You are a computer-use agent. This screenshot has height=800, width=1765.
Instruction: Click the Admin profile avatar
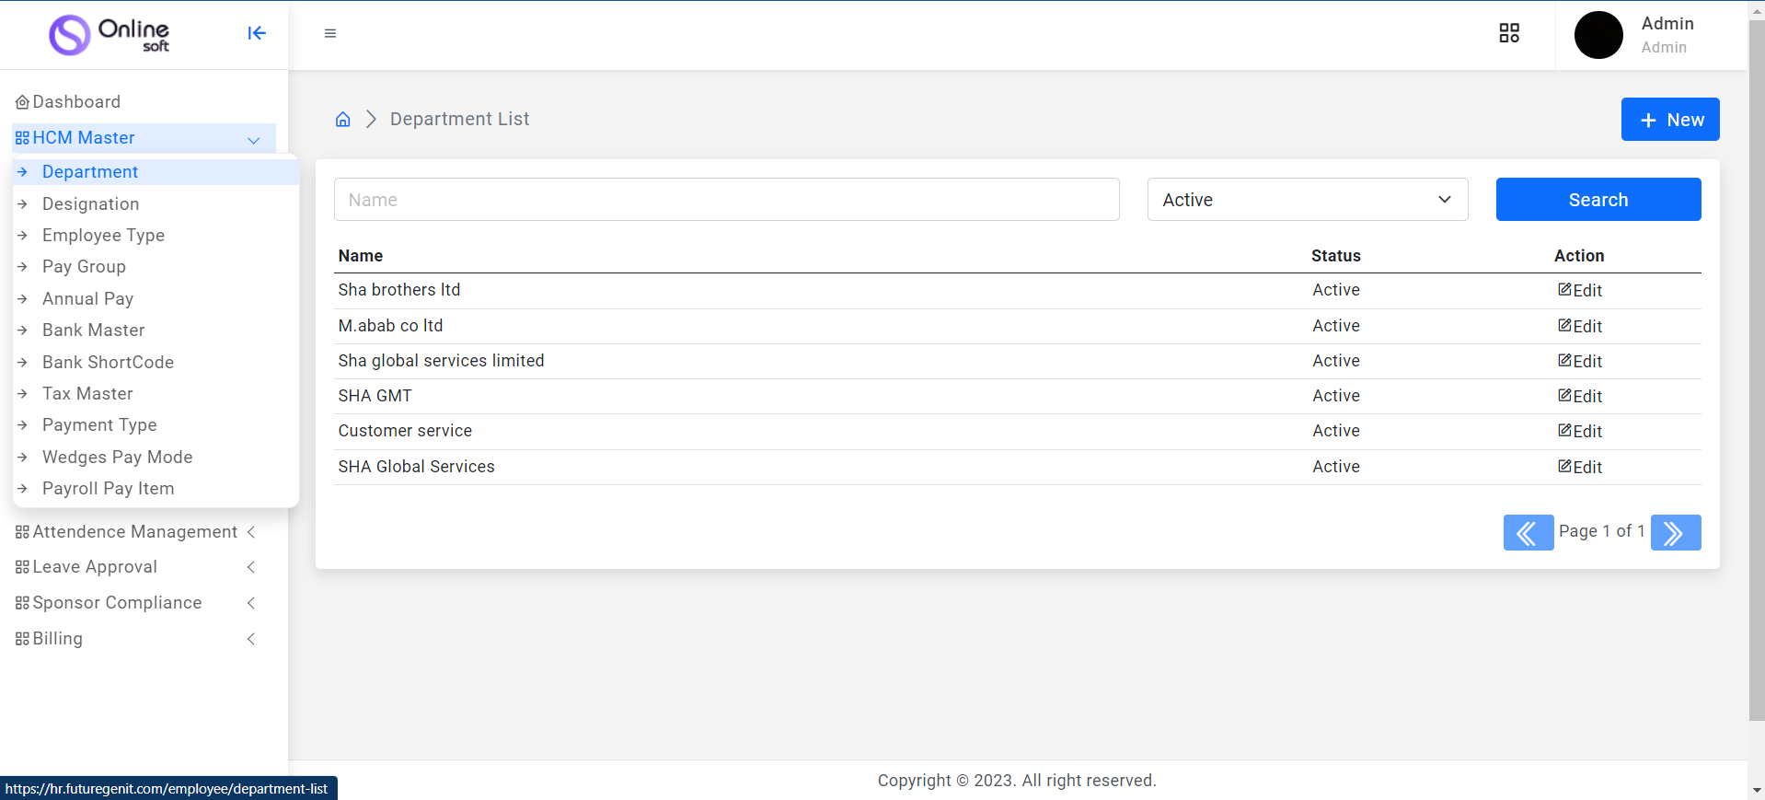pyautogui.click(x=1598, y=35)
